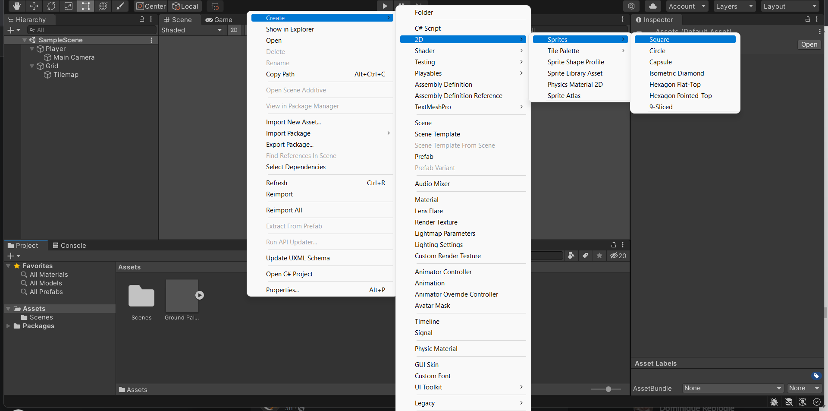Click the Inspector panel three-dot menu

(x=817, y=19)
